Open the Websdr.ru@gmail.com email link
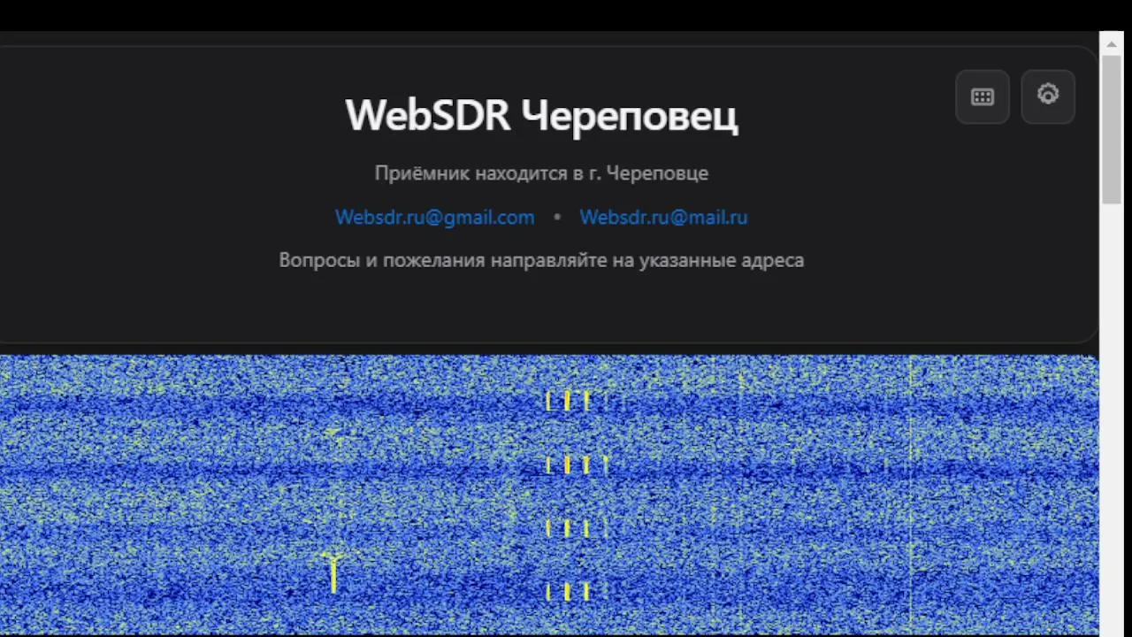The image size is (1132, 637). click(434, 217)
